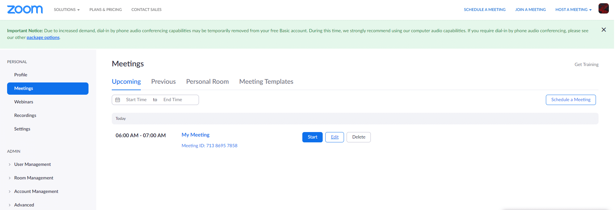Expand User Management section

(32, 164)
